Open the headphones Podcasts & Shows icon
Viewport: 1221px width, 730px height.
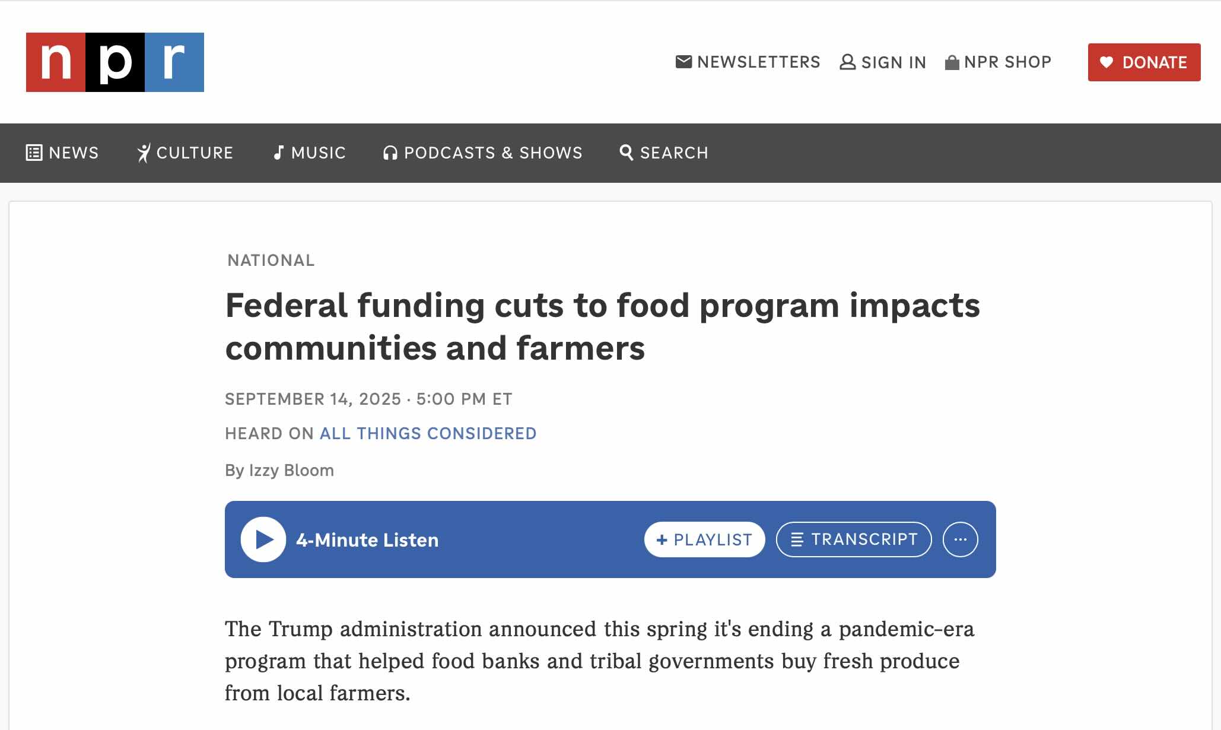point(390,153)
